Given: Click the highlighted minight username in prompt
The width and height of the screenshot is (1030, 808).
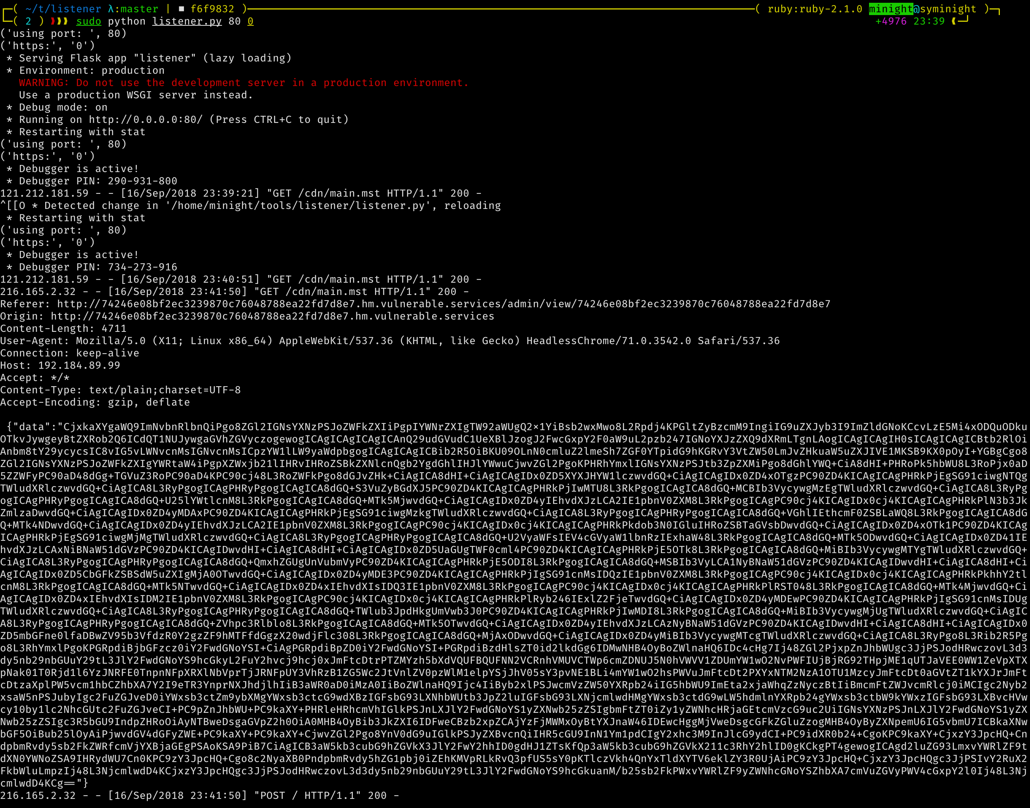Looking at the screenshot, I should 891,9.
